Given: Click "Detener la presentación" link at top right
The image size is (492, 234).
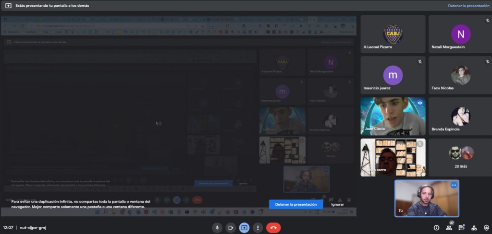Looking at the screenshot, I should pos(468,6).
